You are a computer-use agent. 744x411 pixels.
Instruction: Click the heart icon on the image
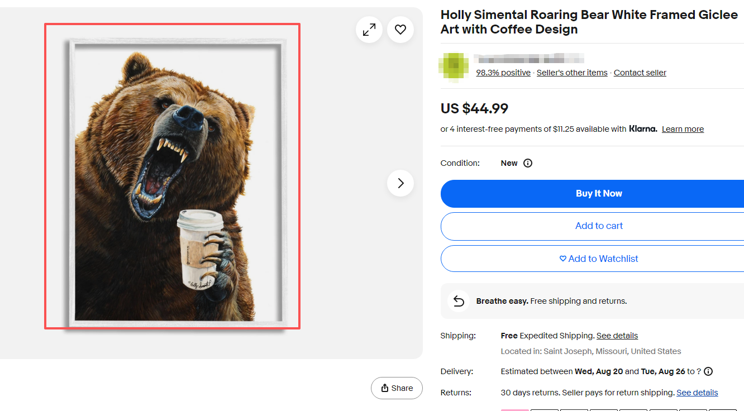pos(400,30)
